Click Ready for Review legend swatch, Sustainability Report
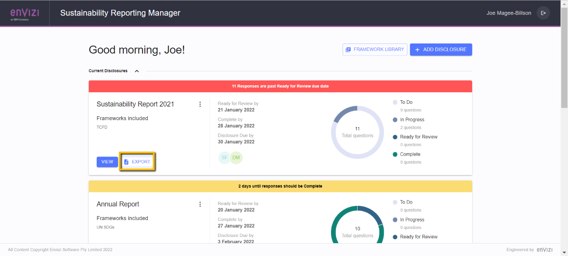 pos(395,137)
